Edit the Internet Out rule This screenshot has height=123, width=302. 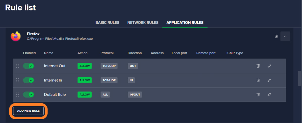[x=269, y=66]
